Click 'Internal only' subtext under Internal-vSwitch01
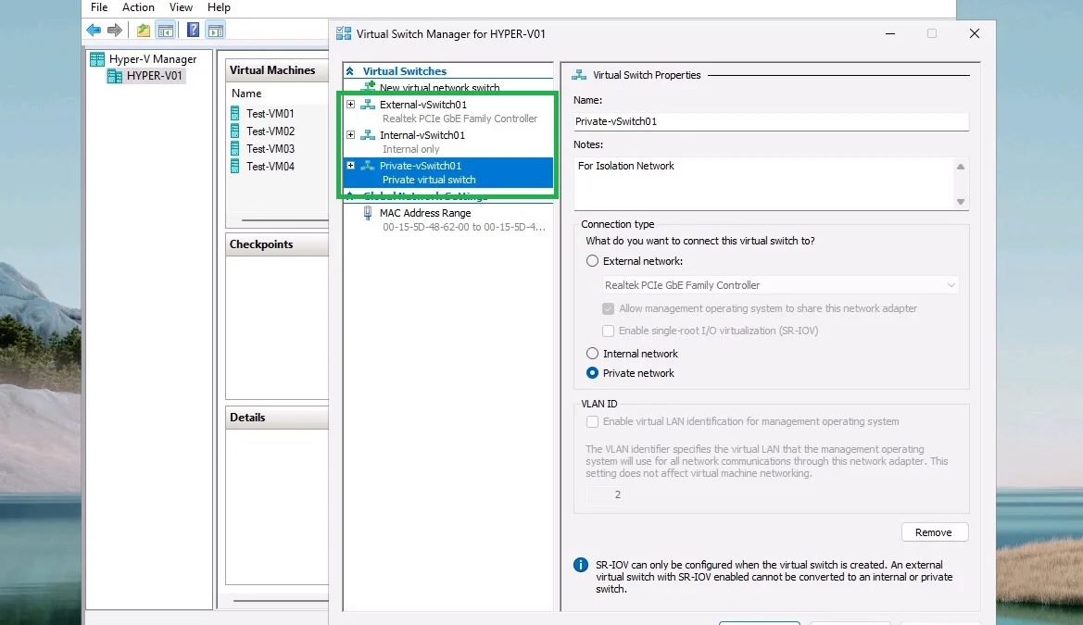Screen dimensions: 1083x625 pyautogui.click(x=410, y=149)
